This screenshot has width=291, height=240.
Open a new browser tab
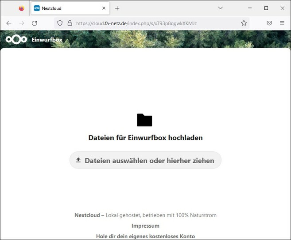pos(117,8)
